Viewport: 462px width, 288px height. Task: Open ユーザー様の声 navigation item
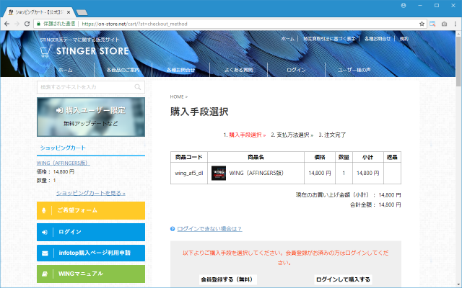(354, 70)
